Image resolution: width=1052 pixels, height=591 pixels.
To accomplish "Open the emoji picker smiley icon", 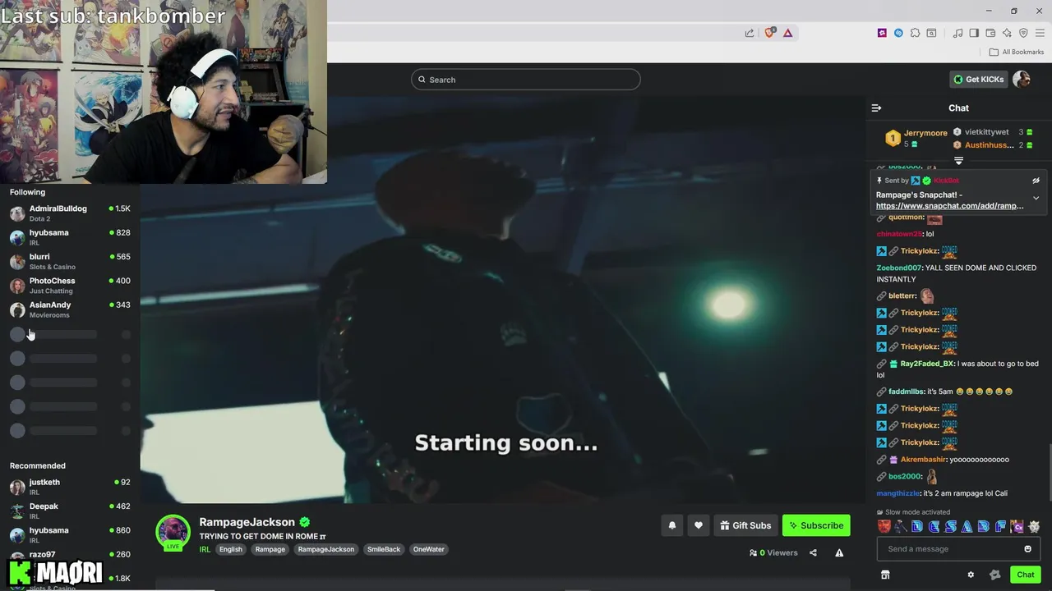I will (1027, 549).
